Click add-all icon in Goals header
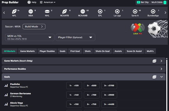 [154, 77]
